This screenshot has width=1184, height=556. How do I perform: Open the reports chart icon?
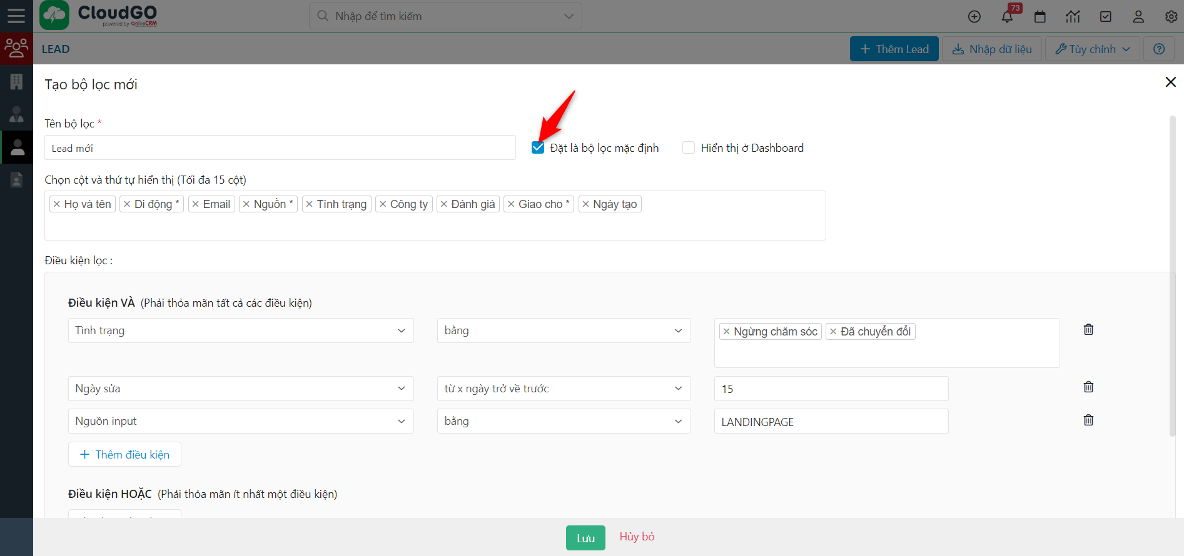coord(1073,17)
